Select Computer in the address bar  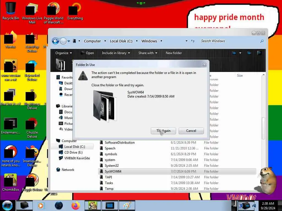click(x=92, y=41)
